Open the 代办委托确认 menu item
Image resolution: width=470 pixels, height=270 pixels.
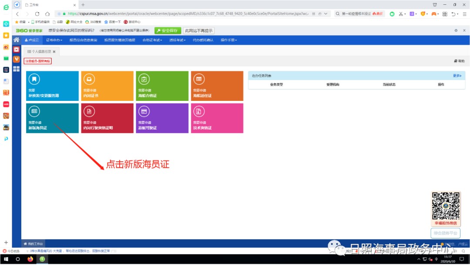(x=203, y=40)
